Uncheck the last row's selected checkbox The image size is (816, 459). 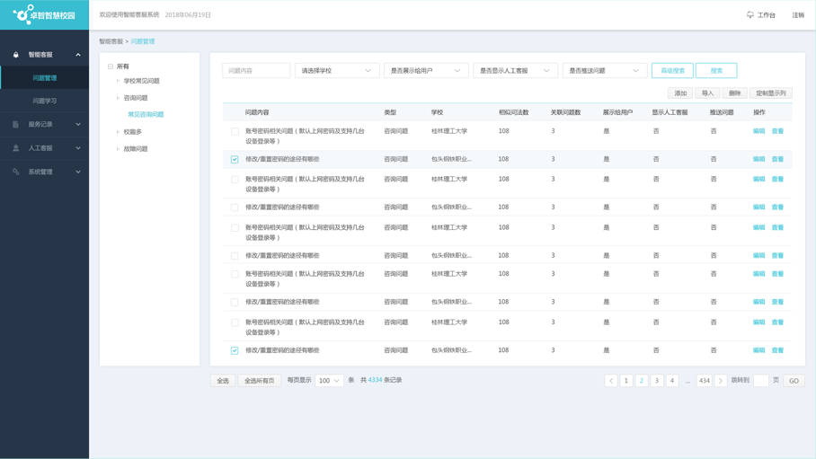(235, 350)
